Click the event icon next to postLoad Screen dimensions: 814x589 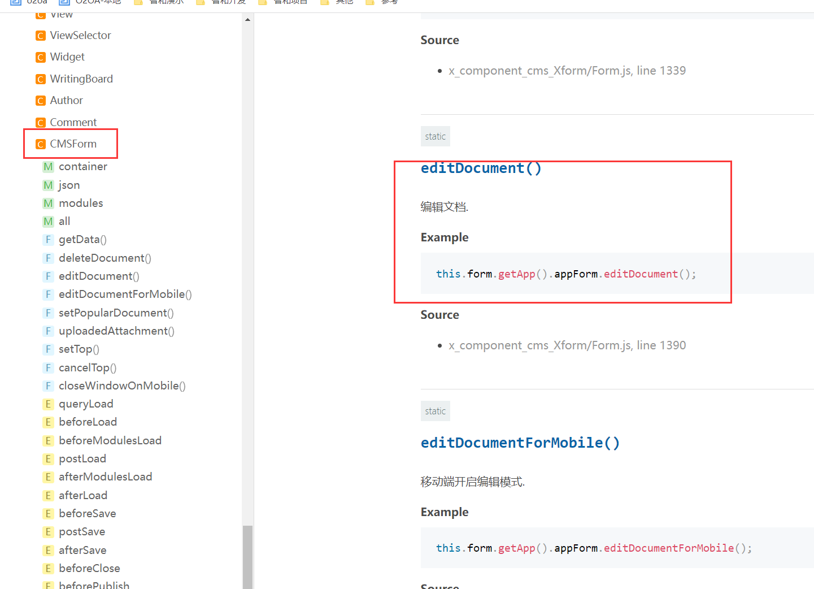coord(49,459)
